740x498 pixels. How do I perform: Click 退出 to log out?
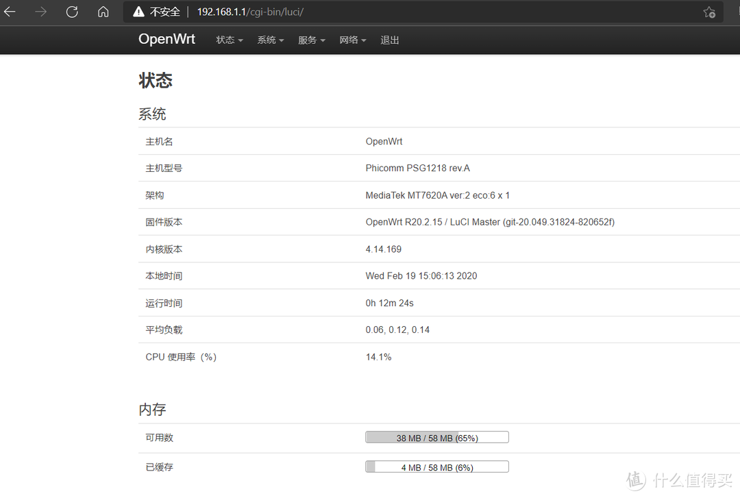tap(389, 40)
